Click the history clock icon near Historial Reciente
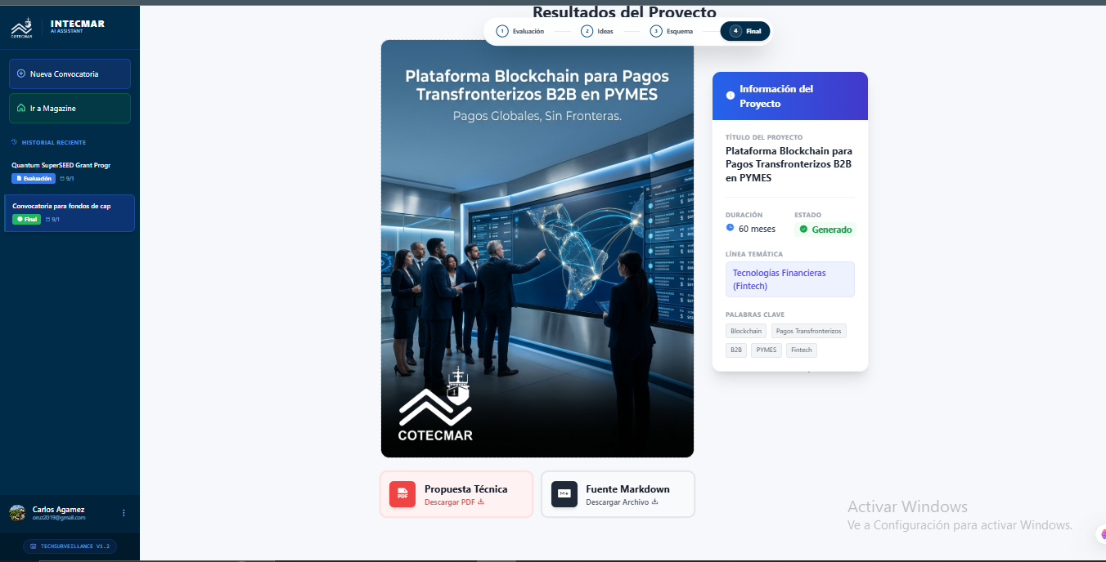The width and height of the screenshot is (1106, 562). click(x=14, y=142)
